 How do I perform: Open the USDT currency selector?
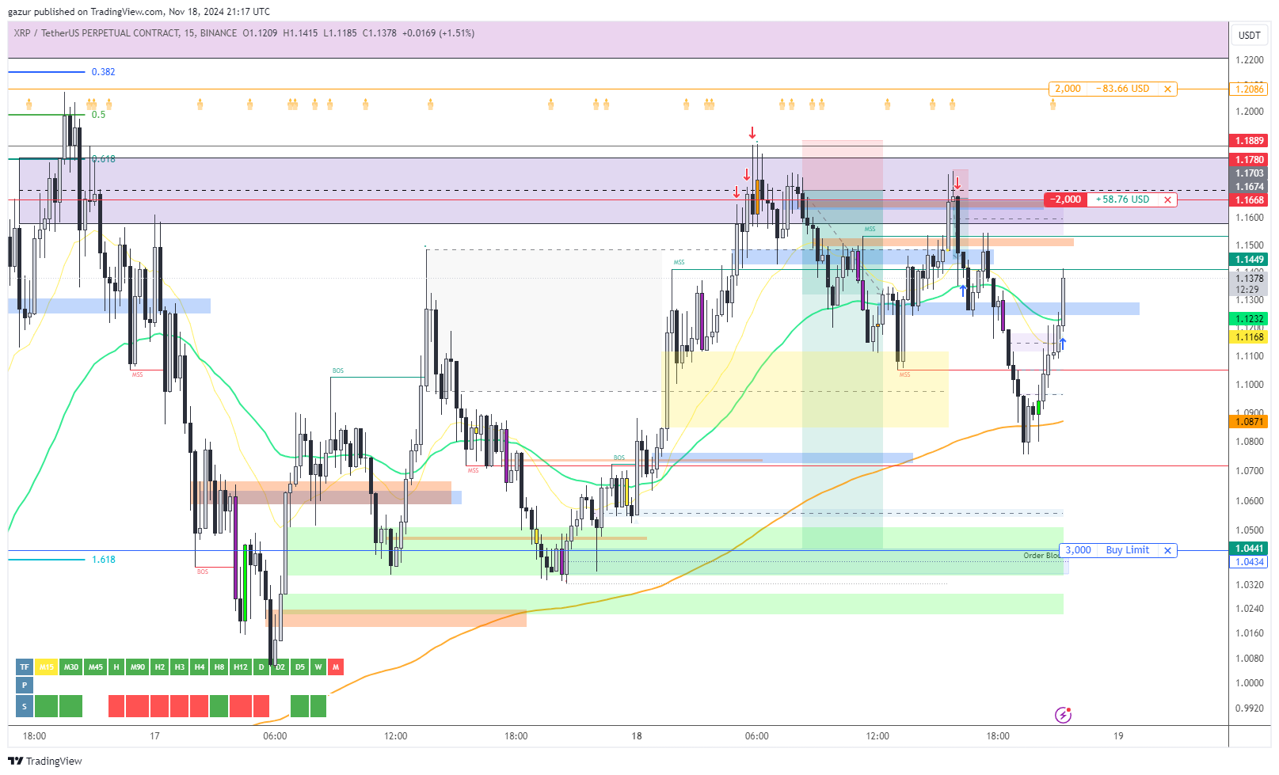1250,35
